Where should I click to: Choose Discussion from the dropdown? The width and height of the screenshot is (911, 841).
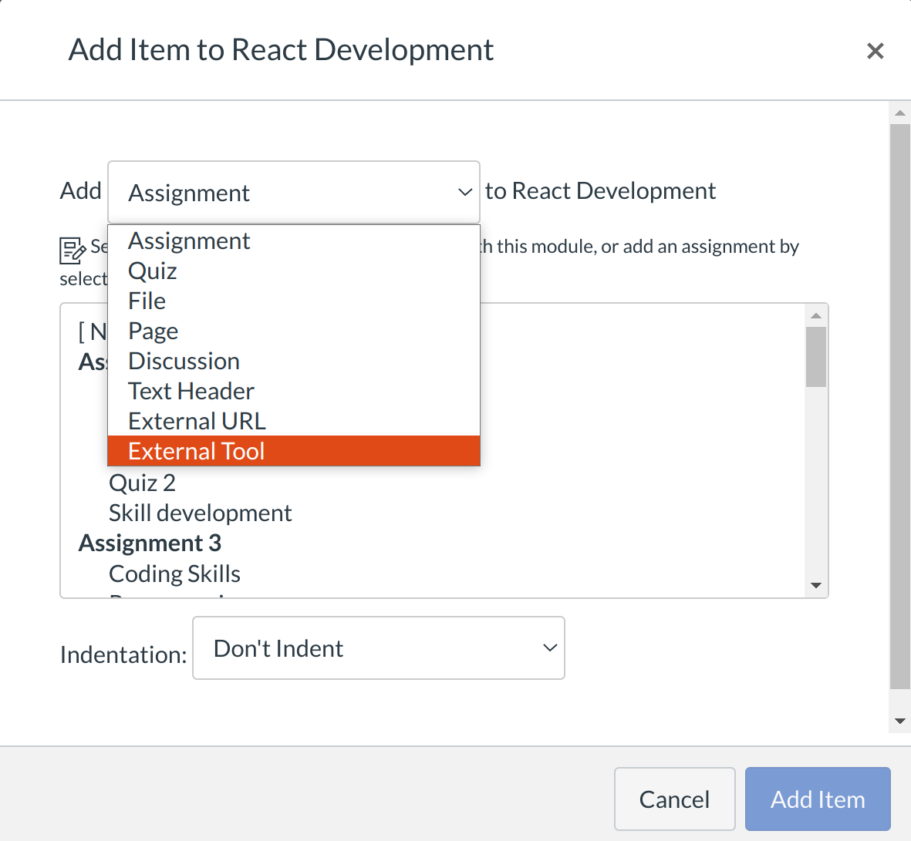click(x=184, y=362)
